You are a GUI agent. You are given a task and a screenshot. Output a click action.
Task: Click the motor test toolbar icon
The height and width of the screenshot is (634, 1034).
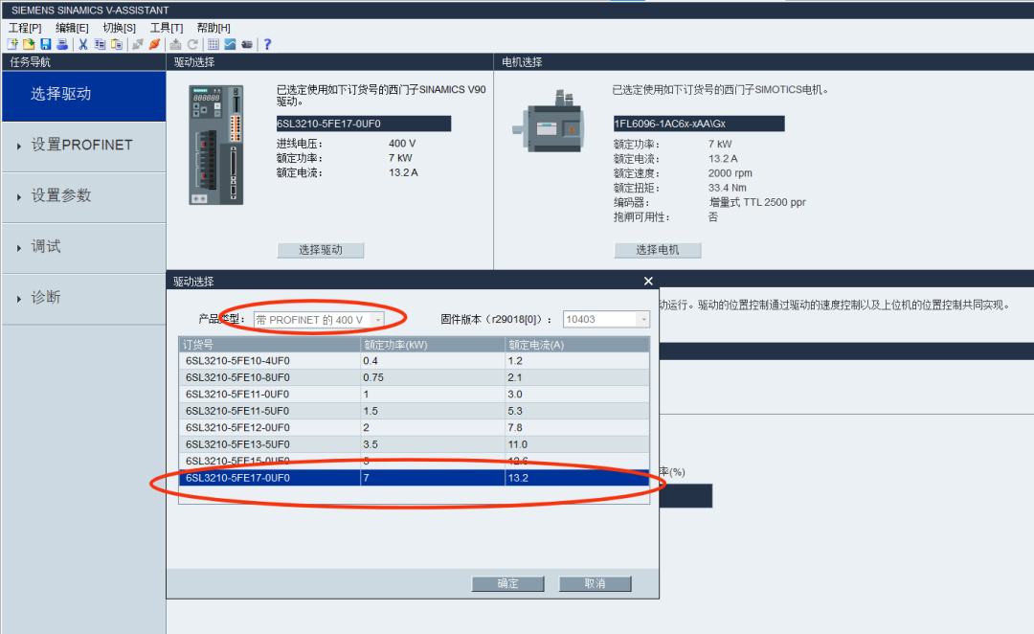click(x=247, y=44)
